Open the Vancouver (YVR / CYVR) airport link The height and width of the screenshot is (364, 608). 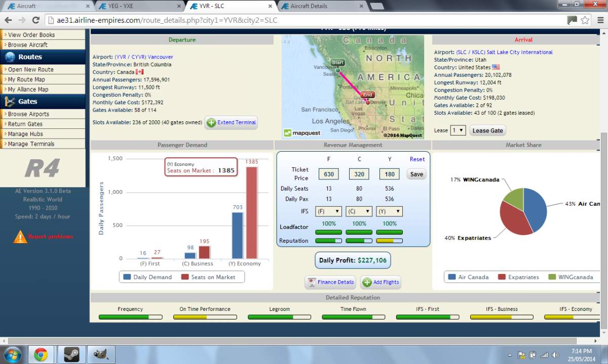pyautogui.click(x=144, y=57)
